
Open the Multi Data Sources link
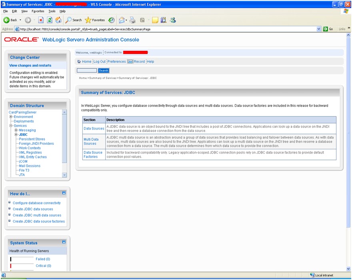click(91, 142)
